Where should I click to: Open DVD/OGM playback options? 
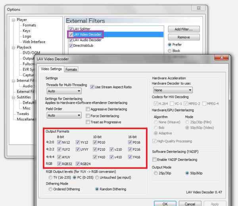pos(31,53)
